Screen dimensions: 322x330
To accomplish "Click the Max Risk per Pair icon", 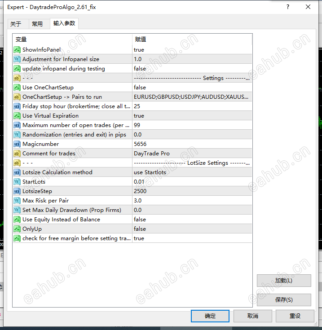I will point(17,201).
